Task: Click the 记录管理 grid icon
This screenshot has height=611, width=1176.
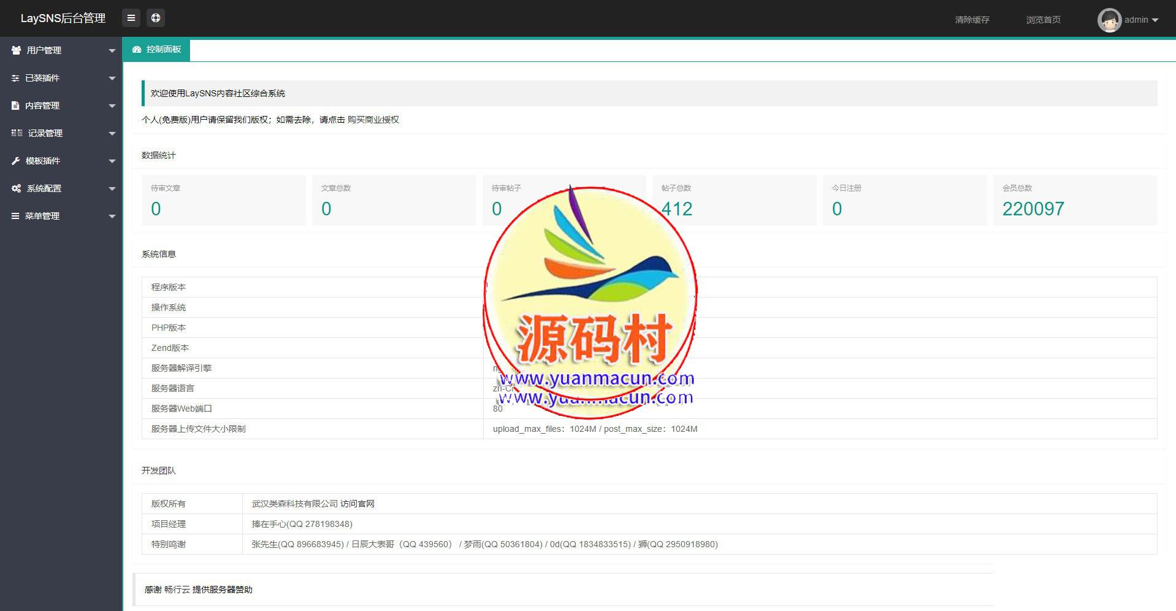Action: pyautogui.click(x=17, y=133)
